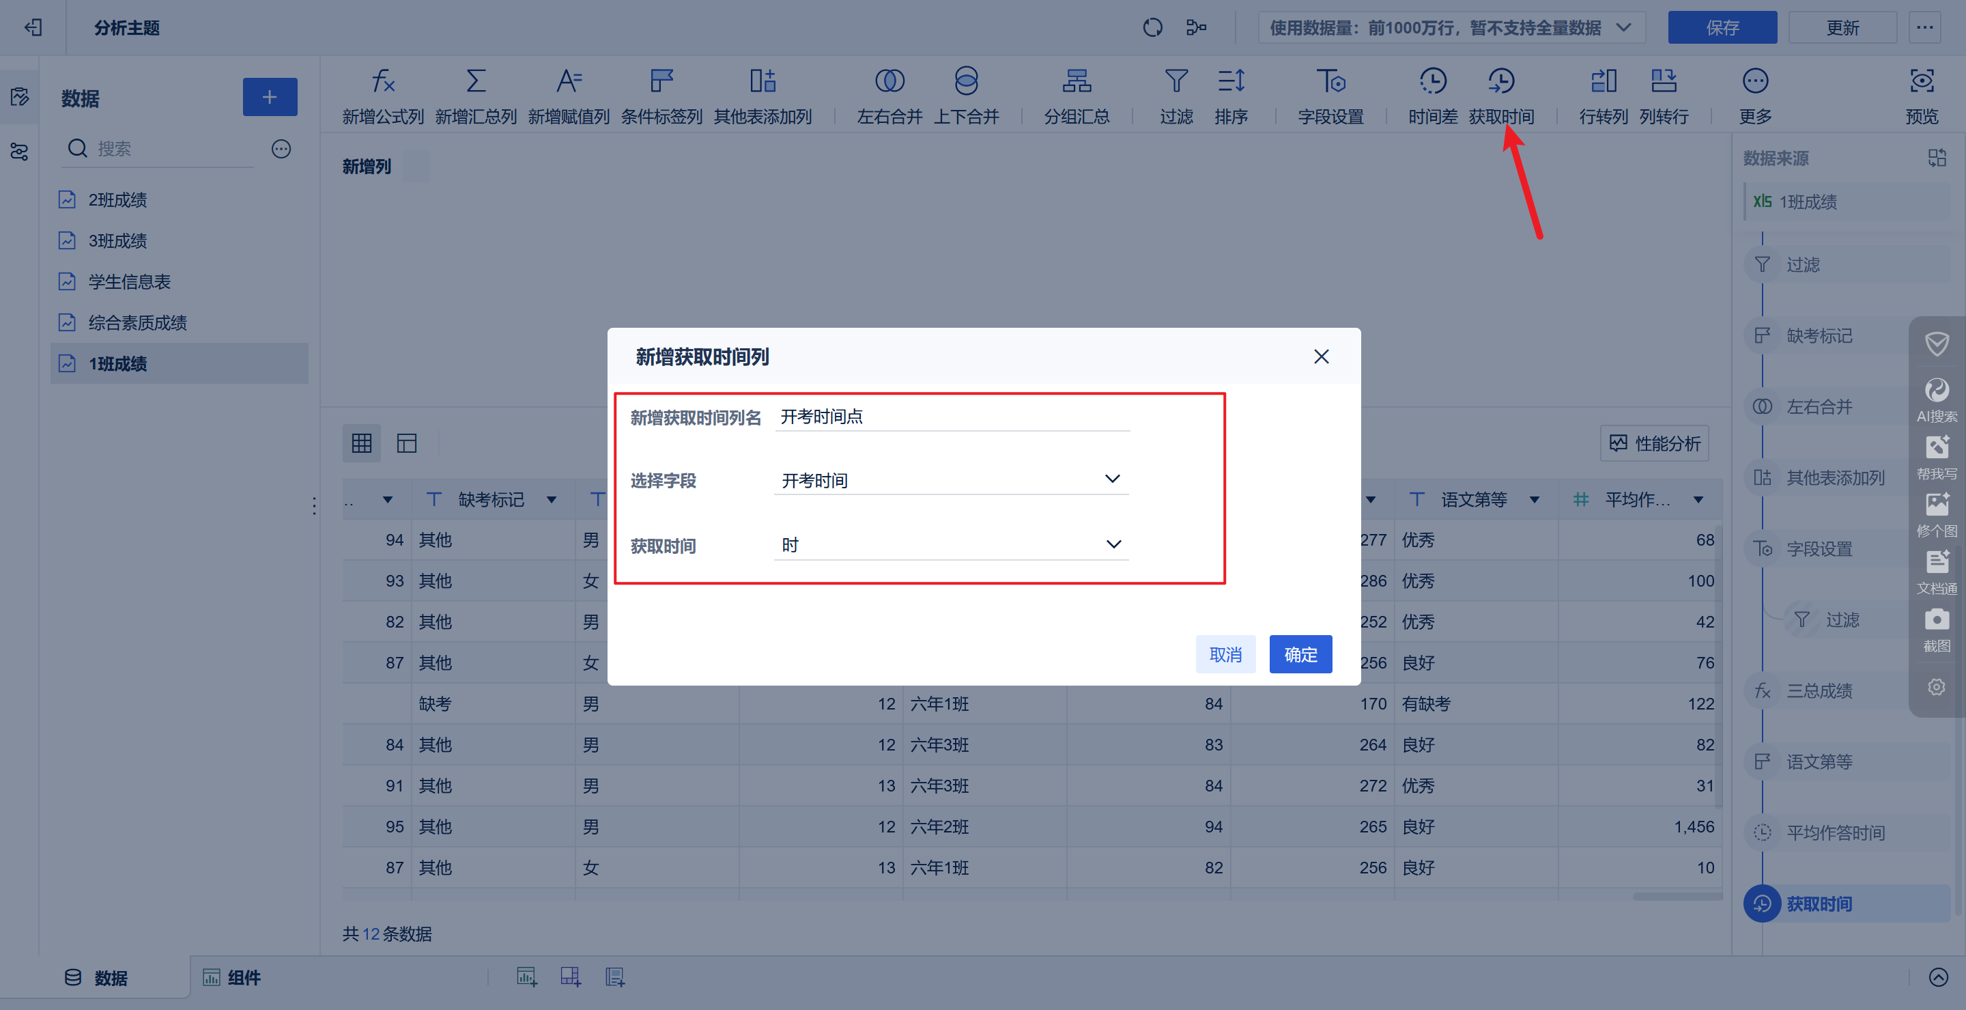Select the 新增公式列 tool
This screenshot has height=1010, width=1966.
point(382,94)
